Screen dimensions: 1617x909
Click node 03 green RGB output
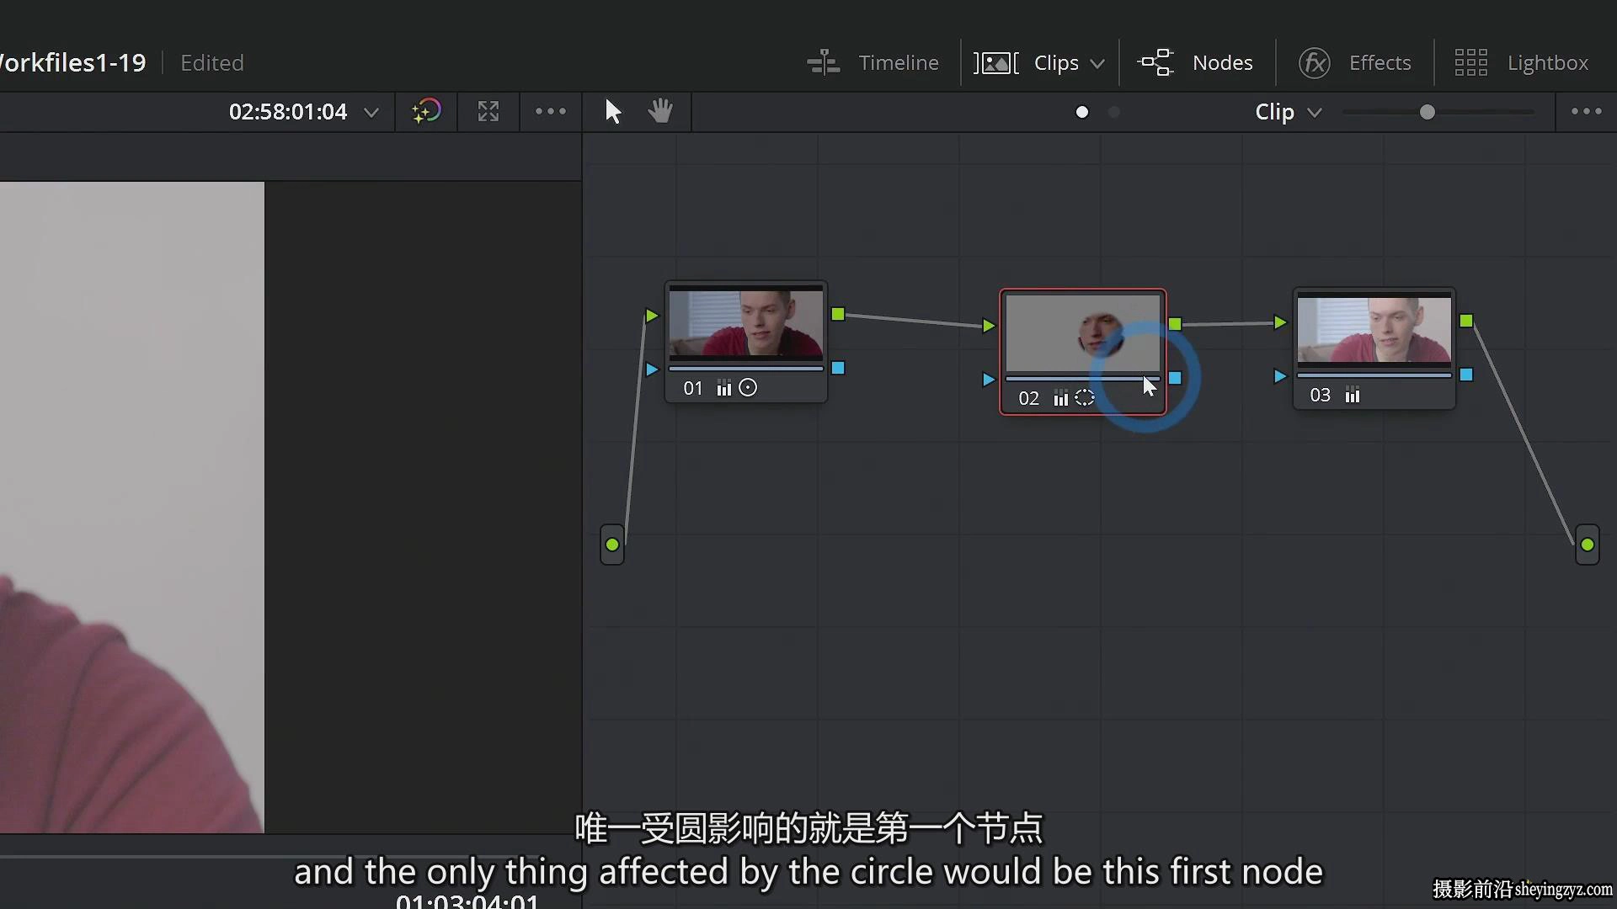click(x=1466, y=321)
